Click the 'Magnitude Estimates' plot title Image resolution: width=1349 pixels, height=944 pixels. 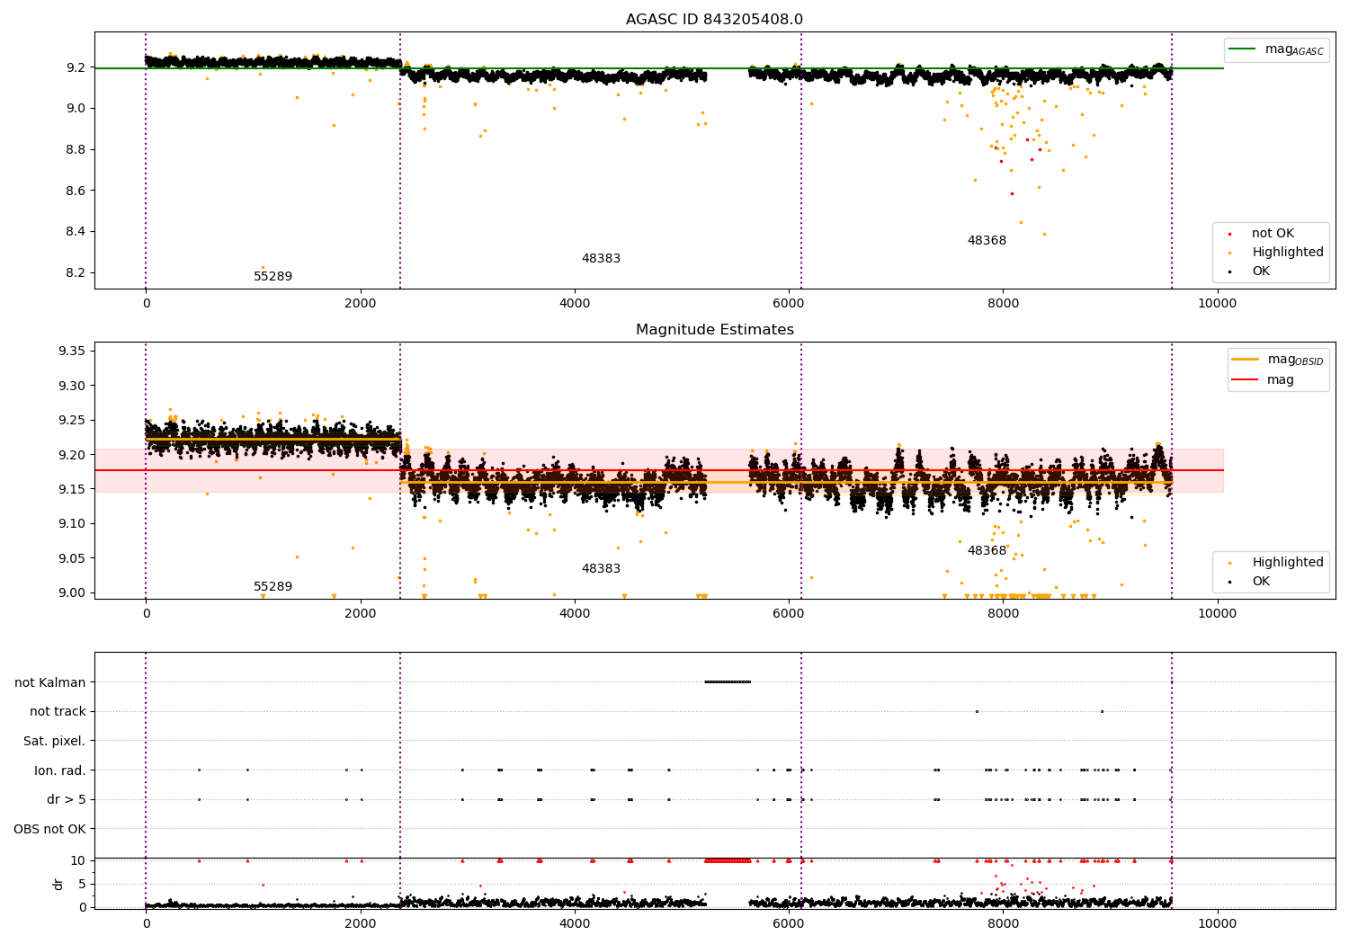pos(714,330)
